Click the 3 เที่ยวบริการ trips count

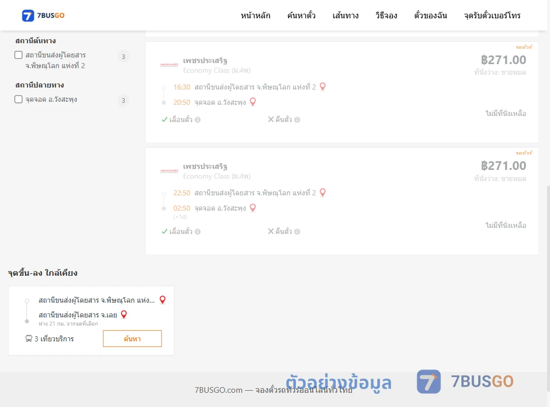coord(54,339)
